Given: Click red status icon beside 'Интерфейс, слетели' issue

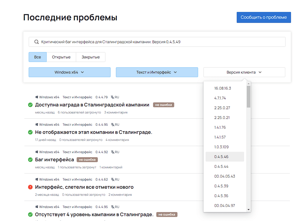Looking at the screenshot, I should (x=30, y=187).
